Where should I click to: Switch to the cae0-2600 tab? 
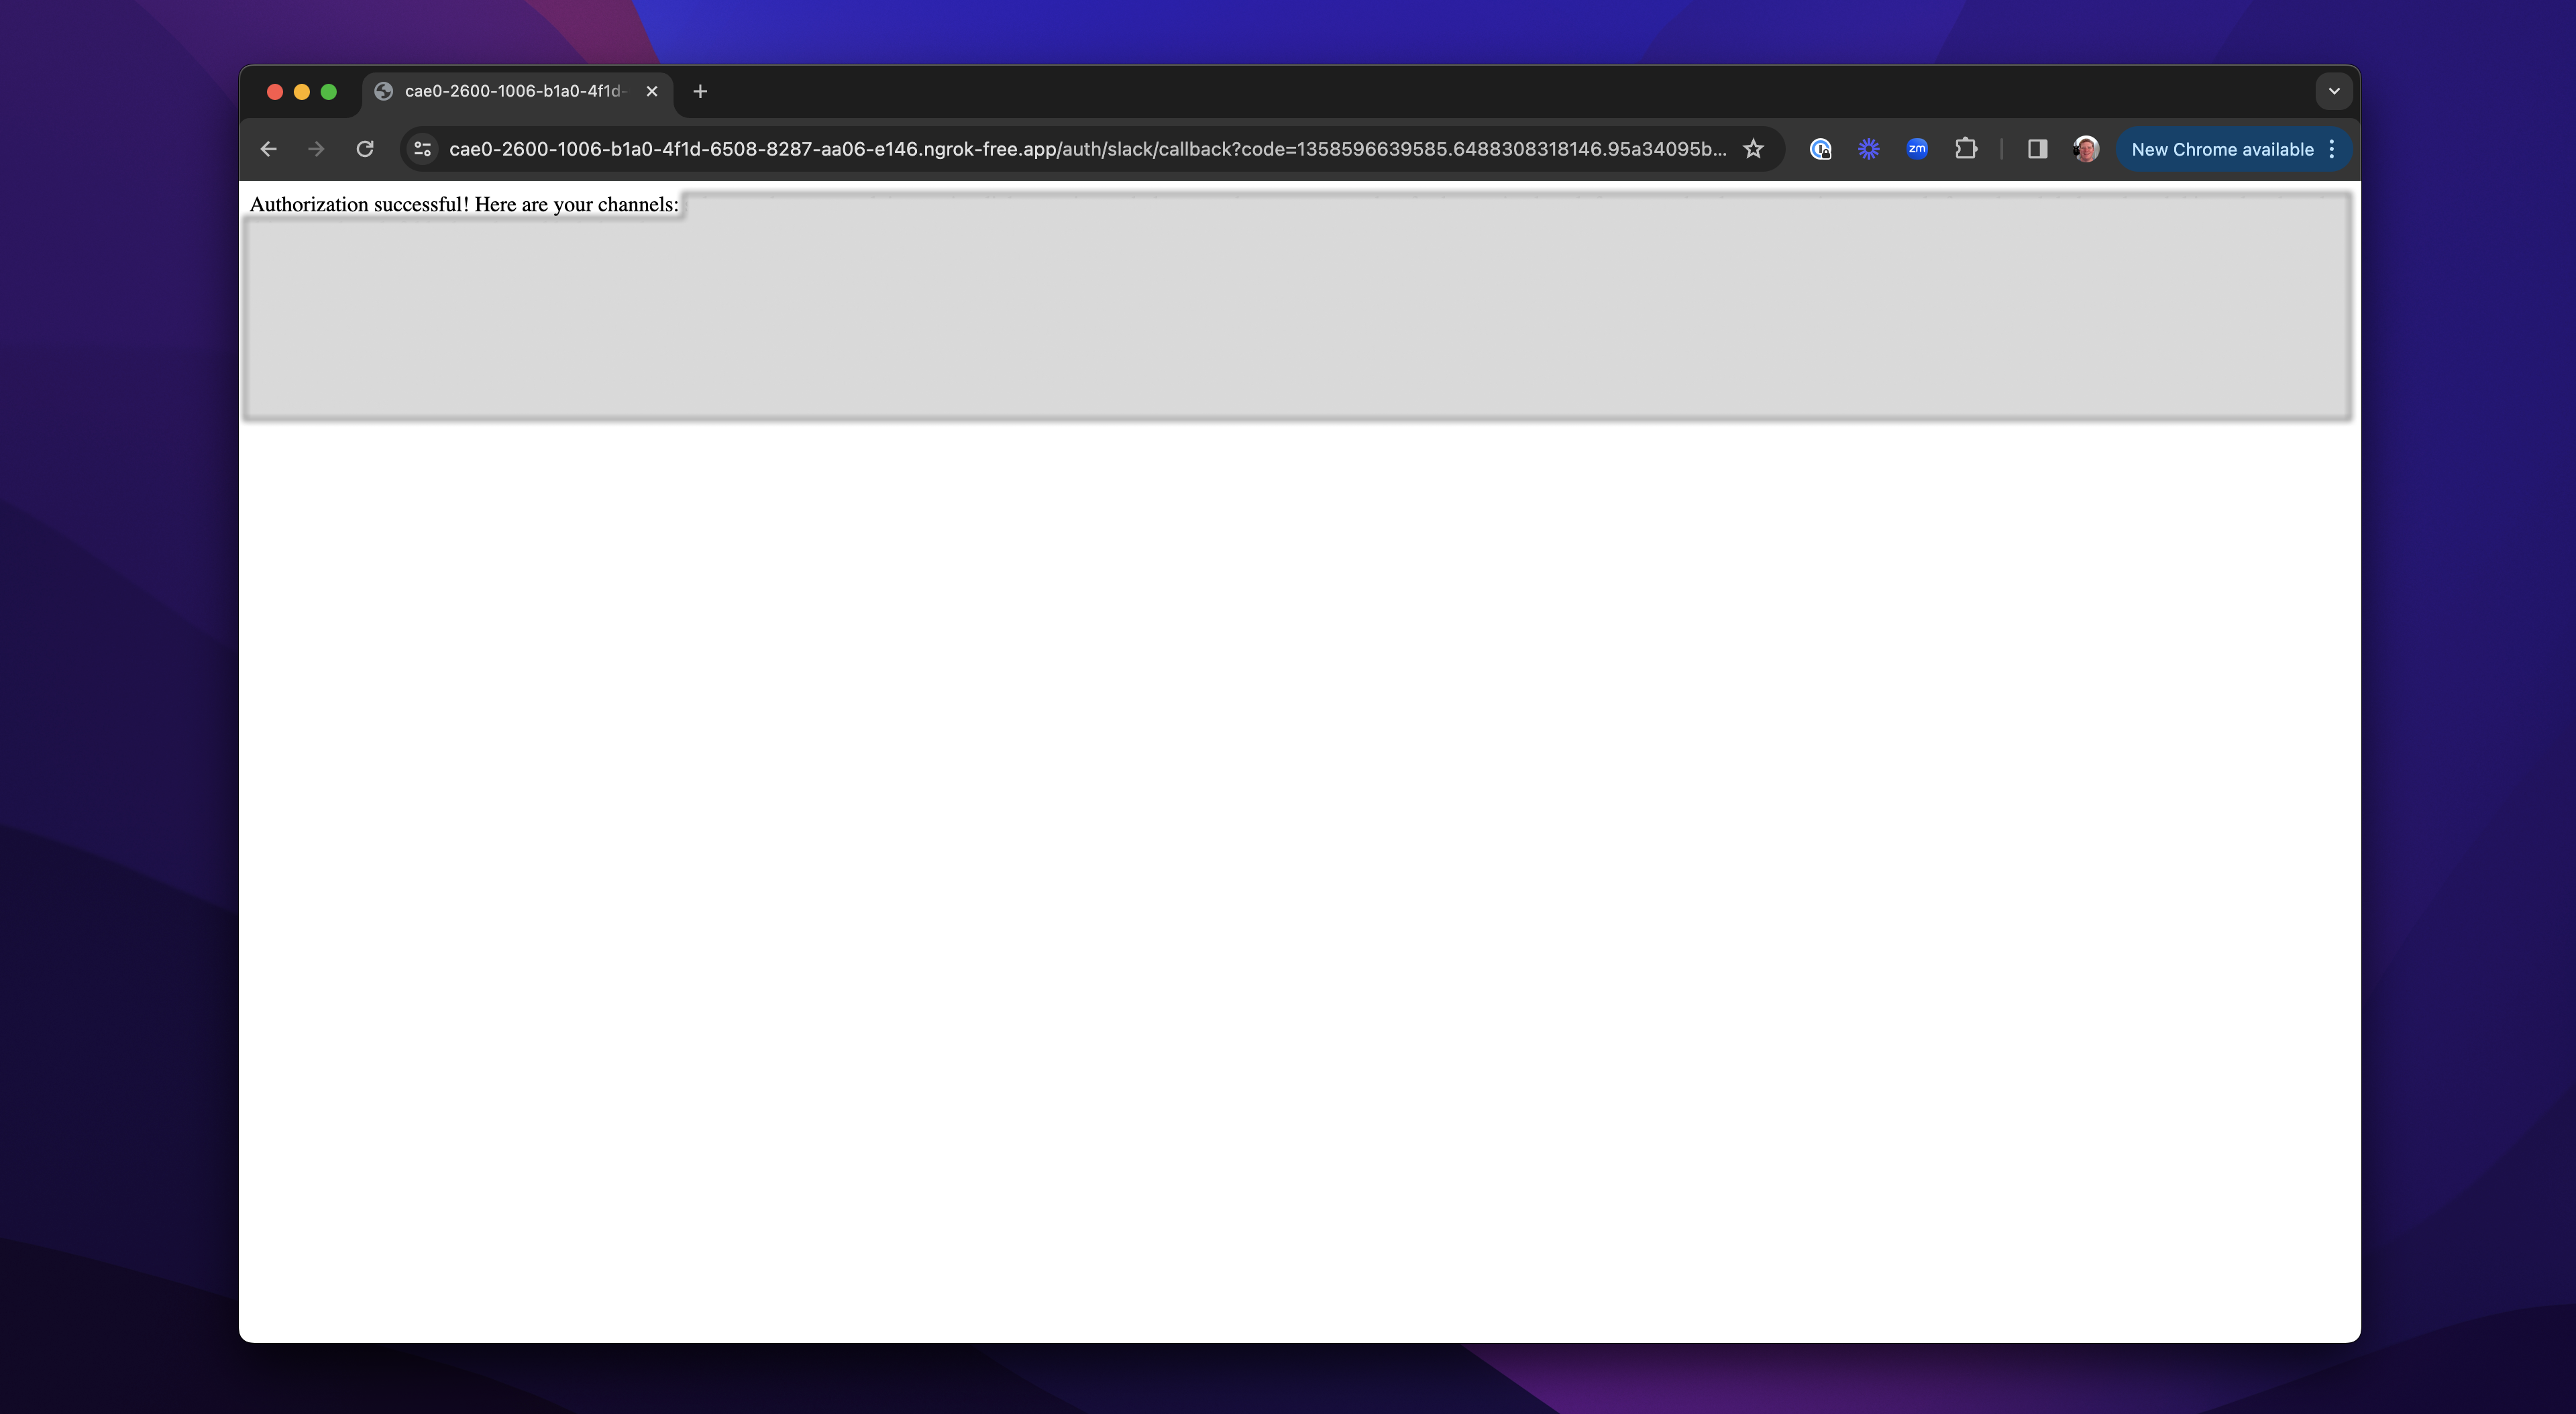(510, 91)
